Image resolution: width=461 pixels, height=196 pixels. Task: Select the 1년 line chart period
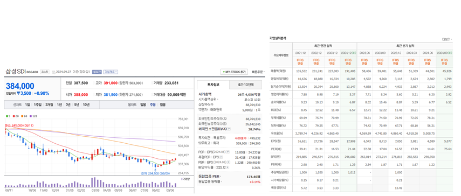pyautogui.click(x=59, y=105)
